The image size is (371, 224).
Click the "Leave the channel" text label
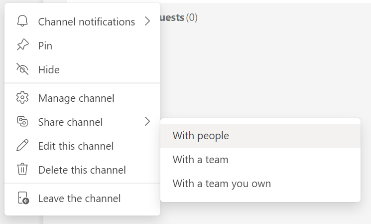click(x=79, y=199)
